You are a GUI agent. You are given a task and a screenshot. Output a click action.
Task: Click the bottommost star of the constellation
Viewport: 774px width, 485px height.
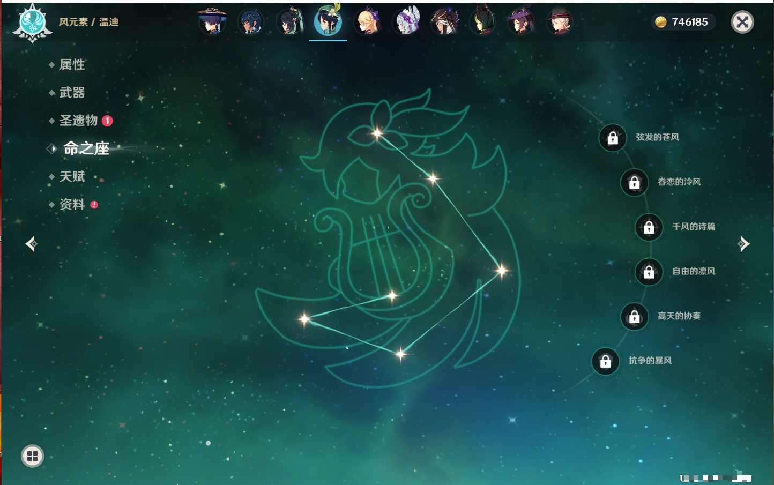point(400,354)
